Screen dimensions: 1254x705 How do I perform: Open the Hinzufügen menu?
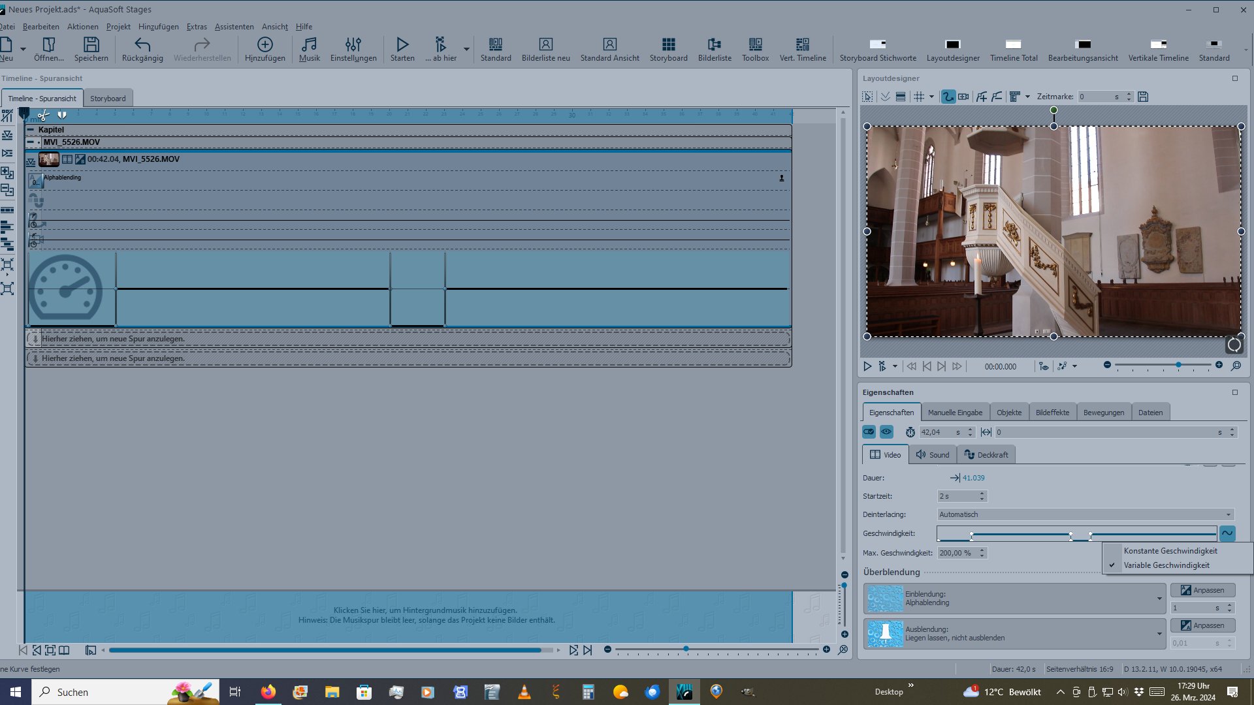coord(158,27)
